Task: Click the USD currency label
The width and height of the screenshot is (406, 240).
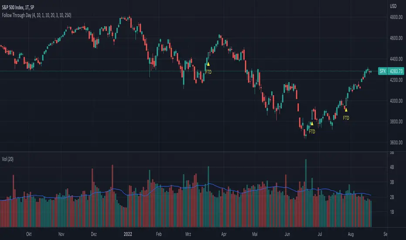Action: coord(393,6)
